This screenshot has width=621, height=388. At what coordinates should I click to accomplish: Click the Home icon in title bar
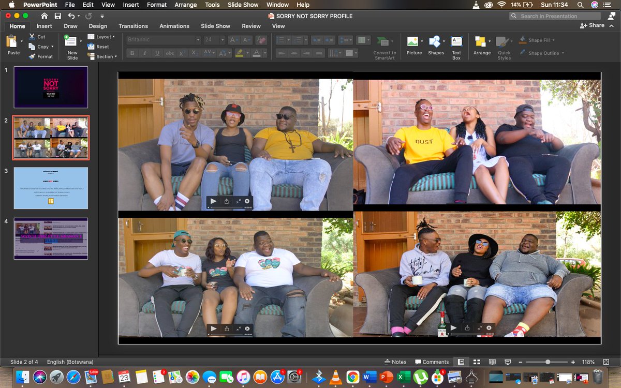pos(45,16)
